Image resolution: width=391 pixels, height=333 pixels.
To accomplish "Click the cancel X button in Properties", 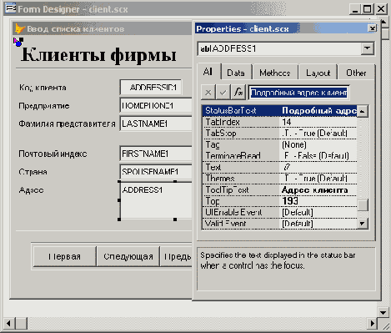I will click(x=208, y=92).
